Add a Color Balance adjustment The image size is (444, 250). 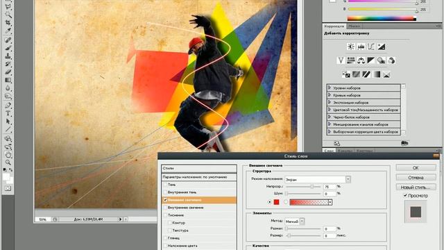coord(361,60)
